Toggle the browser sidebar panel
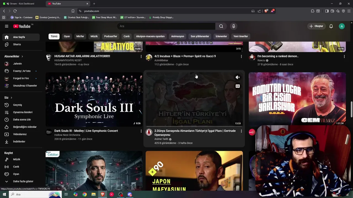The width and height of the screenshot is (353, 198). 327,11
